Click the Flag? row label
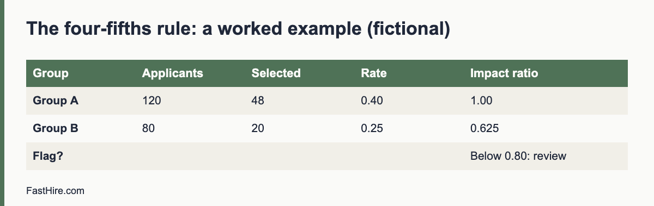The image size is (654, 206). (47, 156)
